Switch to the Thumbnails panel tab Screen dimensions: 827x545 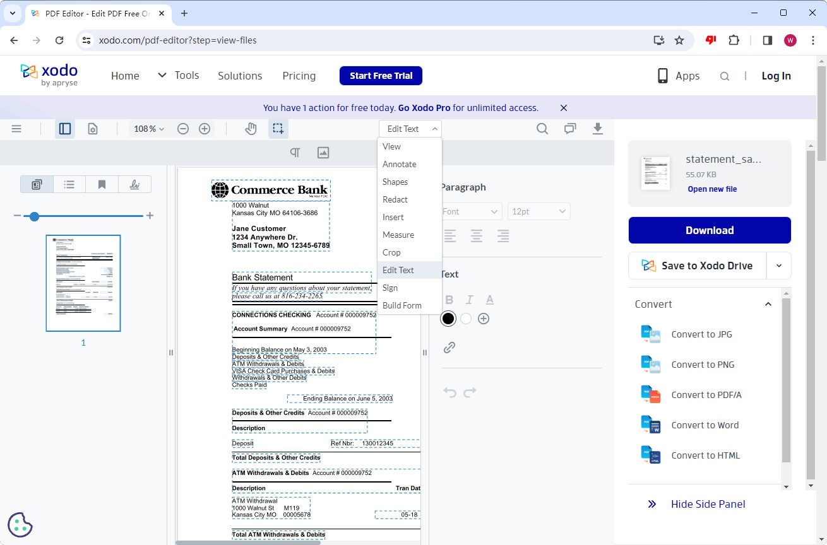point(37,184)
